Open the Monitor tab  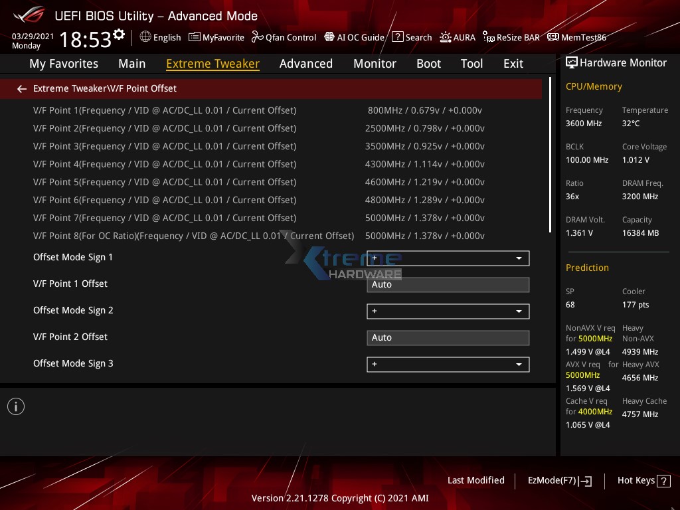375,63
